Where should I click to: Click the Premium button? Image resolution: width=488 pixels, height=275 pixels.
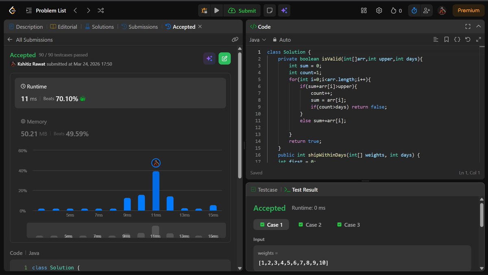pos(468,11)
